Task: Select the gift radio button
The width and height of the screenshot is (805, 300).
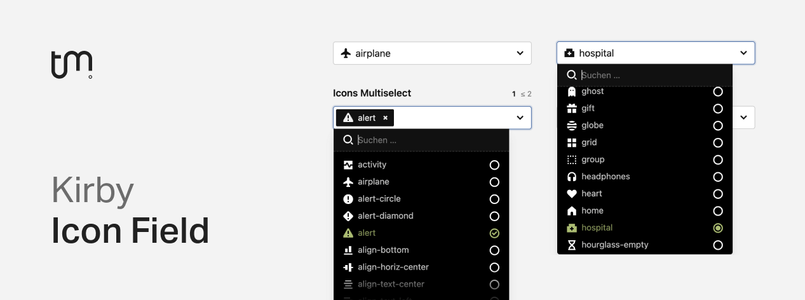Action: click(x=718, y=109)
